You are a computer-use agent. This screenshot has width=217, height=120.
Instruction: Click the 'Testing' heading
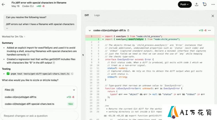pos(6,69)
